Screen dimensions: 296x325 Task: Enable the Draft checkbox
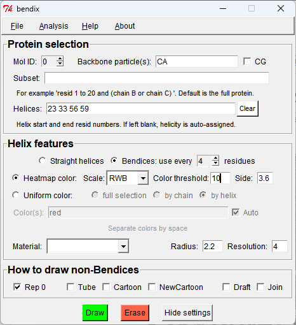[226, 287]
